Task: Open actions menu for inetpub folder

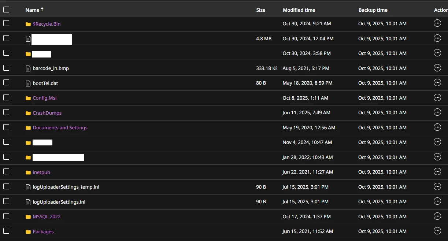Action: (x=437, y=172)
